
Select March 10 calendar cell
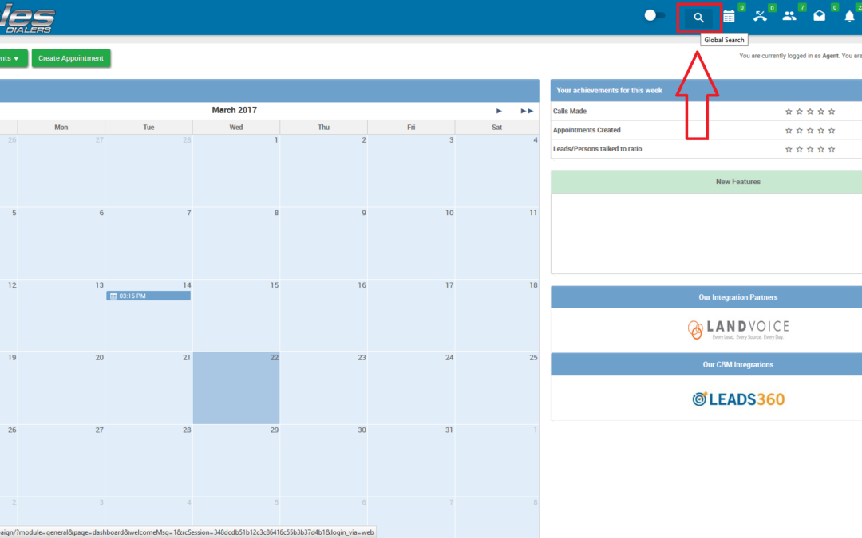tap(411, 243)
